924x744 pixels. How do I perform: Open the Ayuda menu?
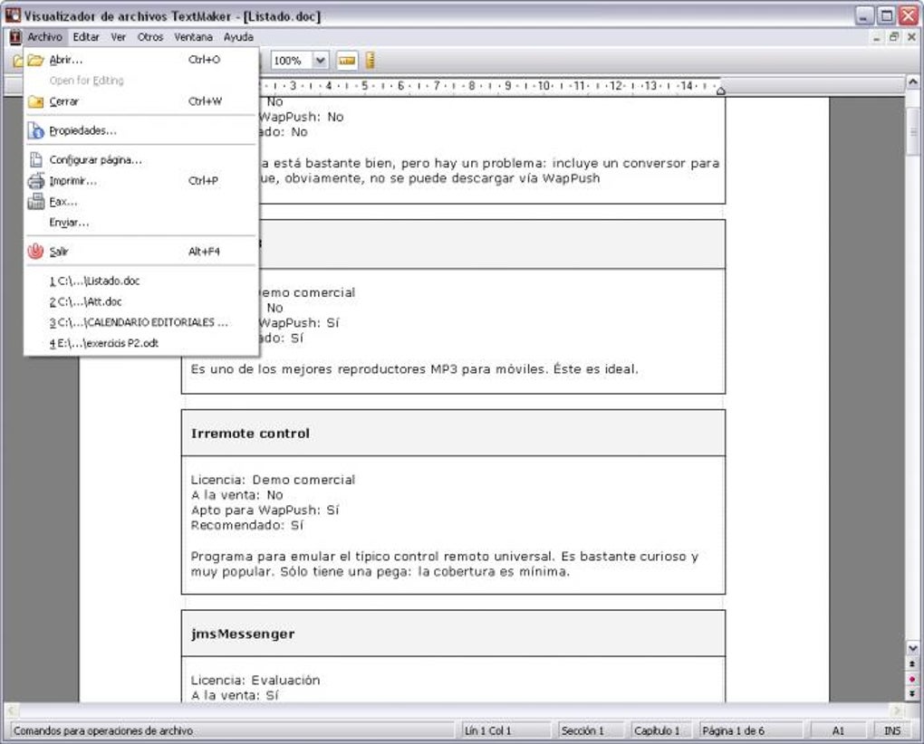coord(238,37)
